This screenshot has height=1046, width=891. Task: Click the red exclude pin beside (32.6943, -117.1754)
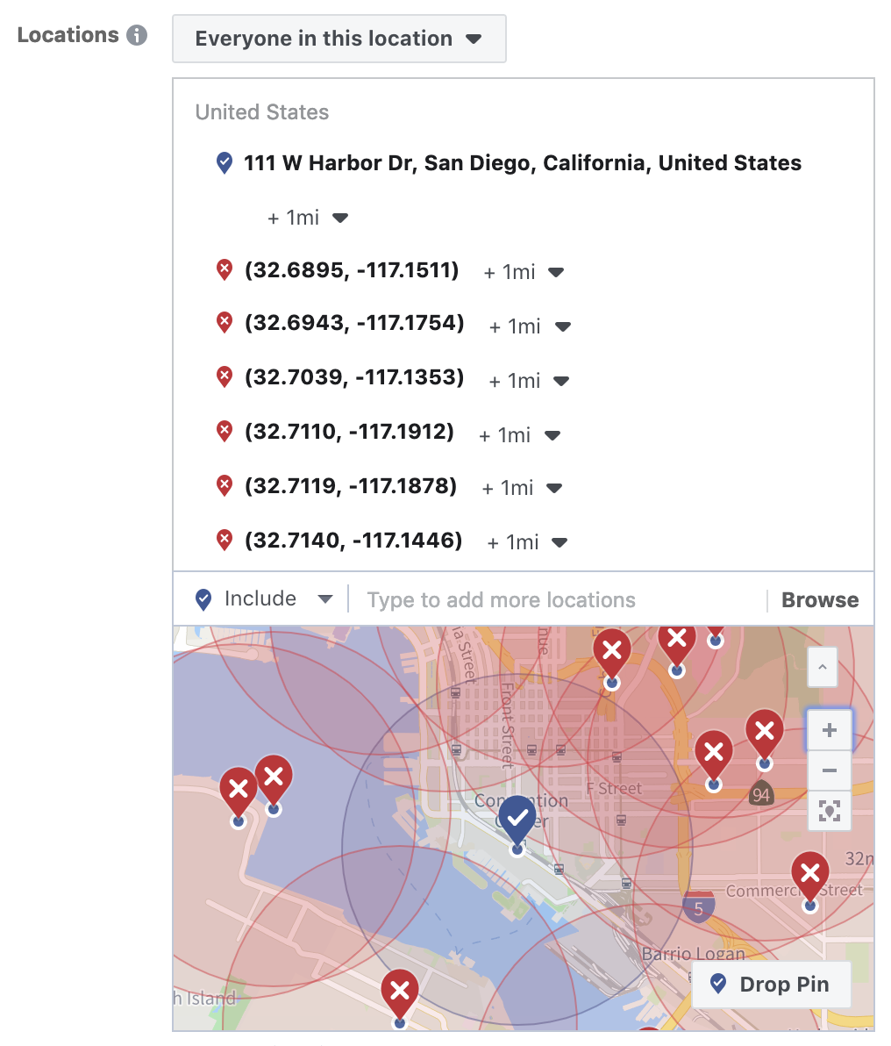click(x=225, y=323)
